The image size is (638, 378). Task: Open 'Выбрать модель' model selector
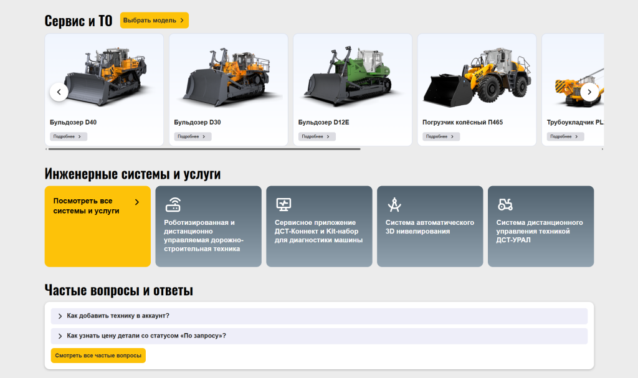[155, 21]
